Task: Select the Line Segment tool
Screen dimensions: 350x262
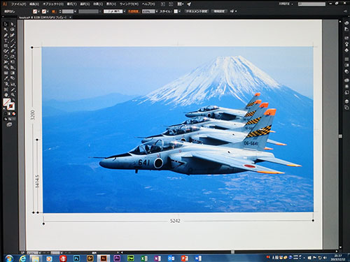Action: tap(13, 41)
